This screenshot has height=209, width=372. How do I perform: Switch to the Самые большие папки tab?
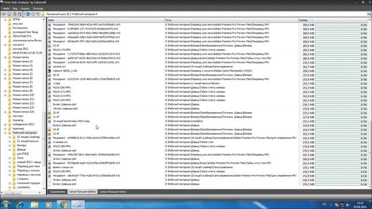click(113, 192)
